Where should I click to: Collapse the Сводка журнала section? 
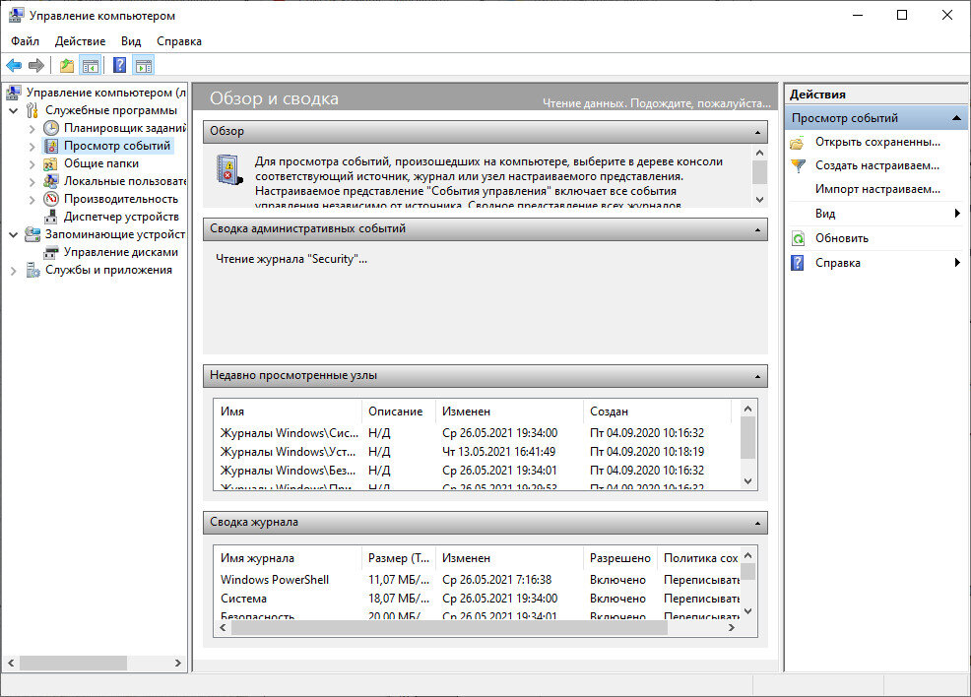click(757, 523)
